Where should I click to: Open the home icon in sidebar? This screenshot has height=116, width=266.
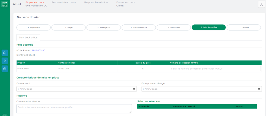[x=5, y=53]
